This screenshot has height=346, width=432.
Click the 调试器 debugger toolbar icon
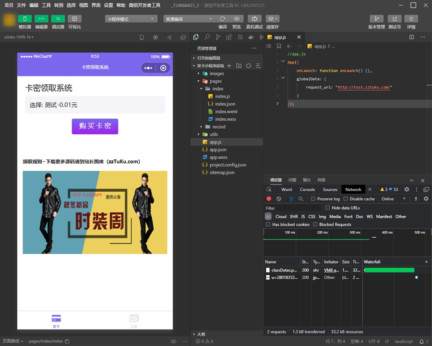58,19
